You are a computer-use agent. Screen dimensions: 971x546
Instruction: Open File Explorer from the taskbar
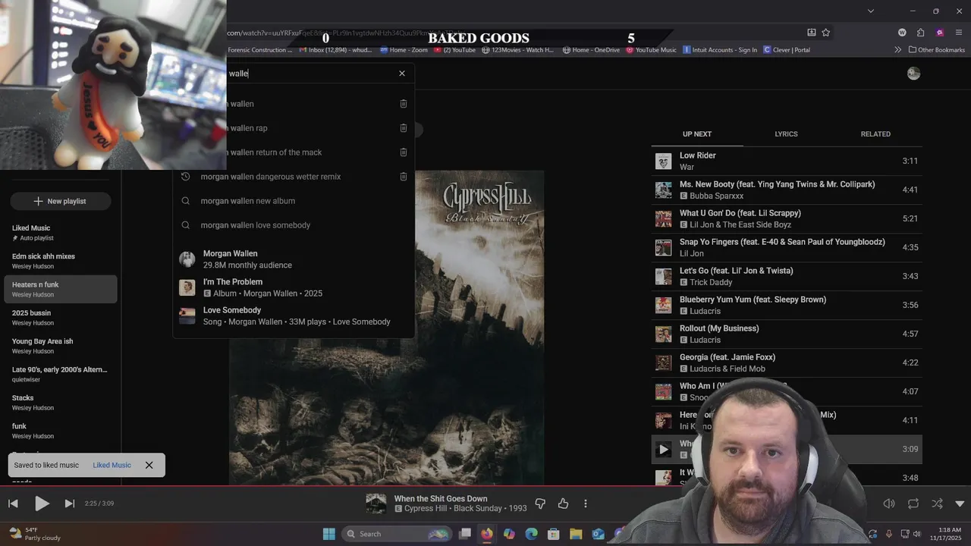pos(576,534)
